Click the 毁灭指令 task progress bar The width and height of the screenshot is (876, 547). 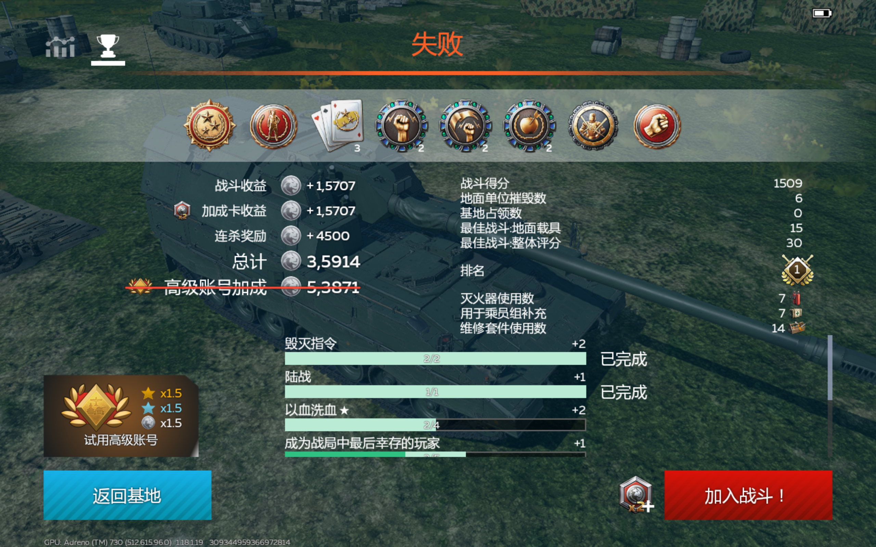[x=435, y=359]
